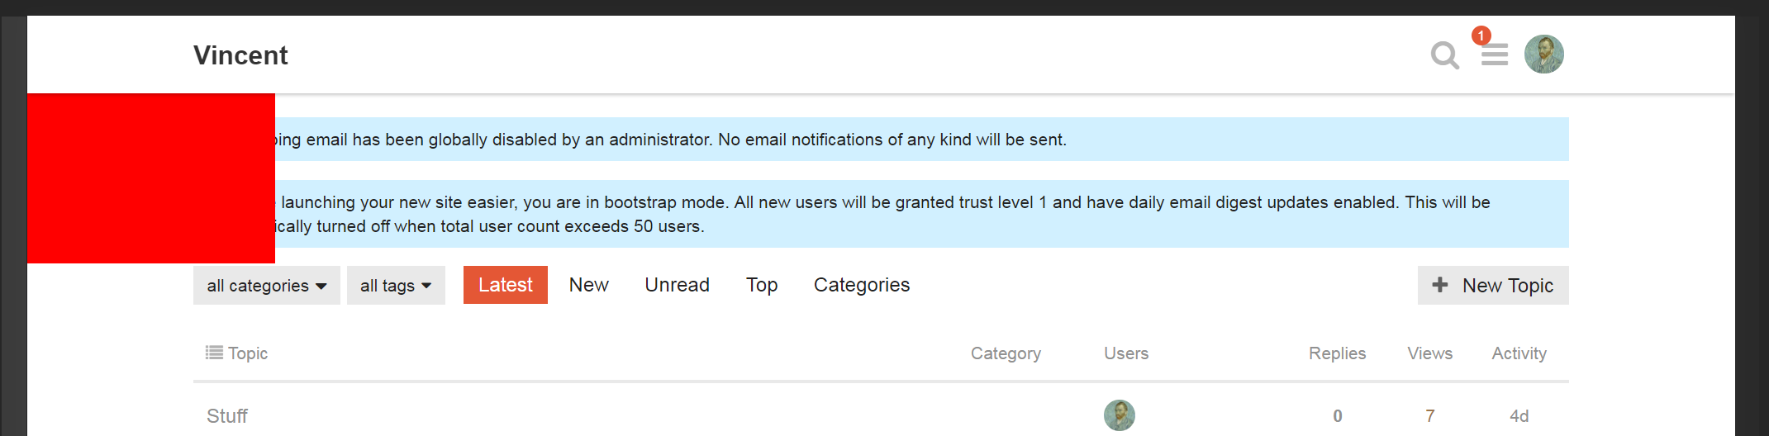1769x436 pixels.
Task: Open the Categories tab
Action: point(861,285)
